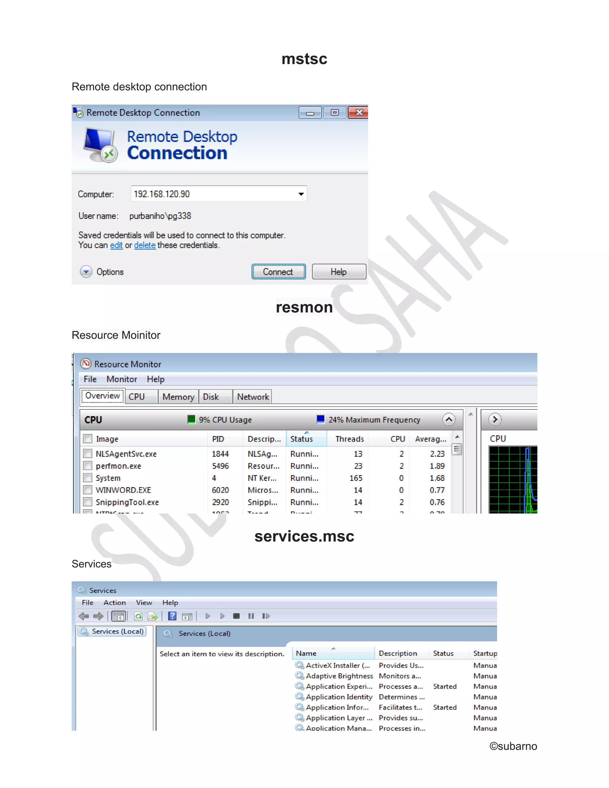609x788 pixels.
Task: Check the System process checkbox
Action: (x=87, y=478)
